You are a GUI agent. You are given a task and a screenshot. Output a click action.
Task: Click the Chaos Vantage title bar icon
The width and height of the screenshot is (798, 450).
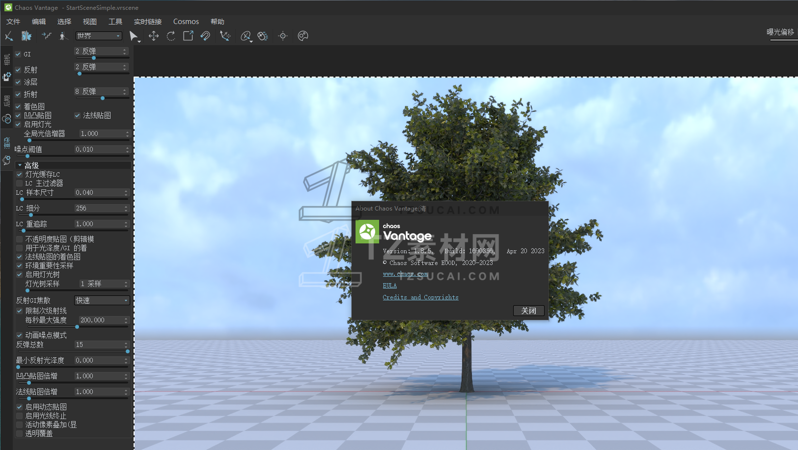pos(8,7)
